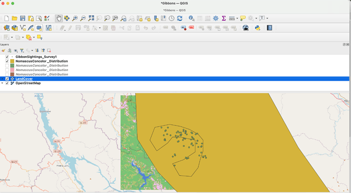Toggle the OpenStreetMap layer visibility checkbox
Image resolution: width=351 pixels, height=193 pixels.
pyautogui.click(x=7, y=83)
